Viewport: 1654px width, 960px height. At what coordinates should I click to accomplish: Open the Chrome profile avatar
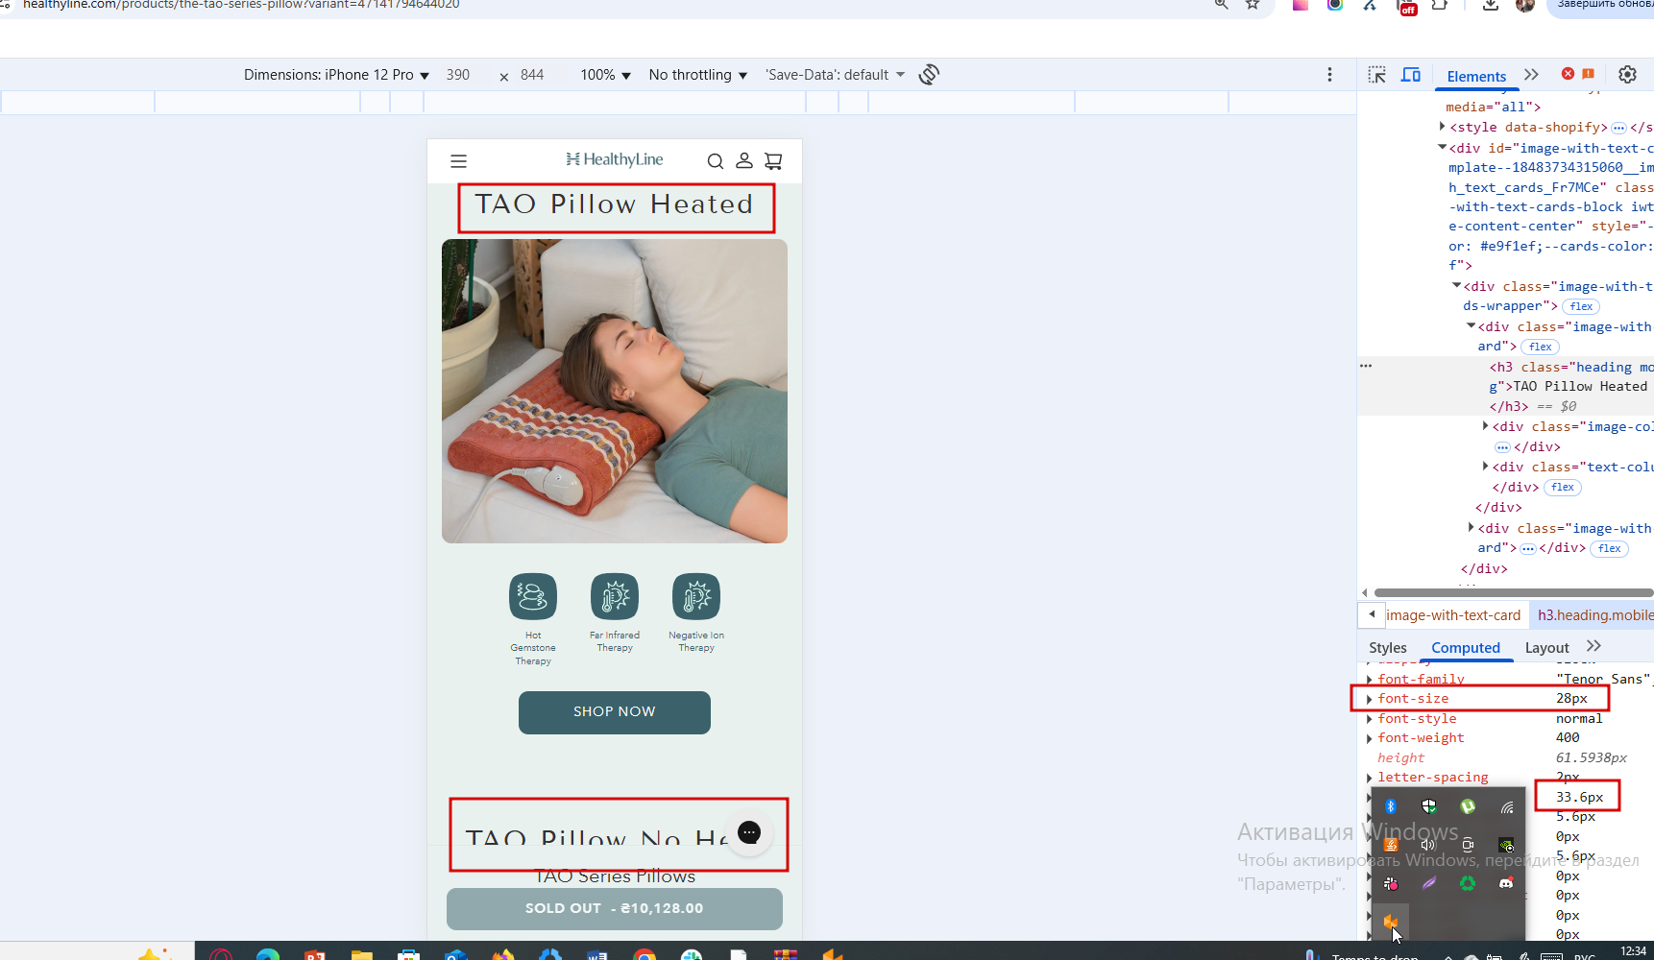[x=1525, y=5]
